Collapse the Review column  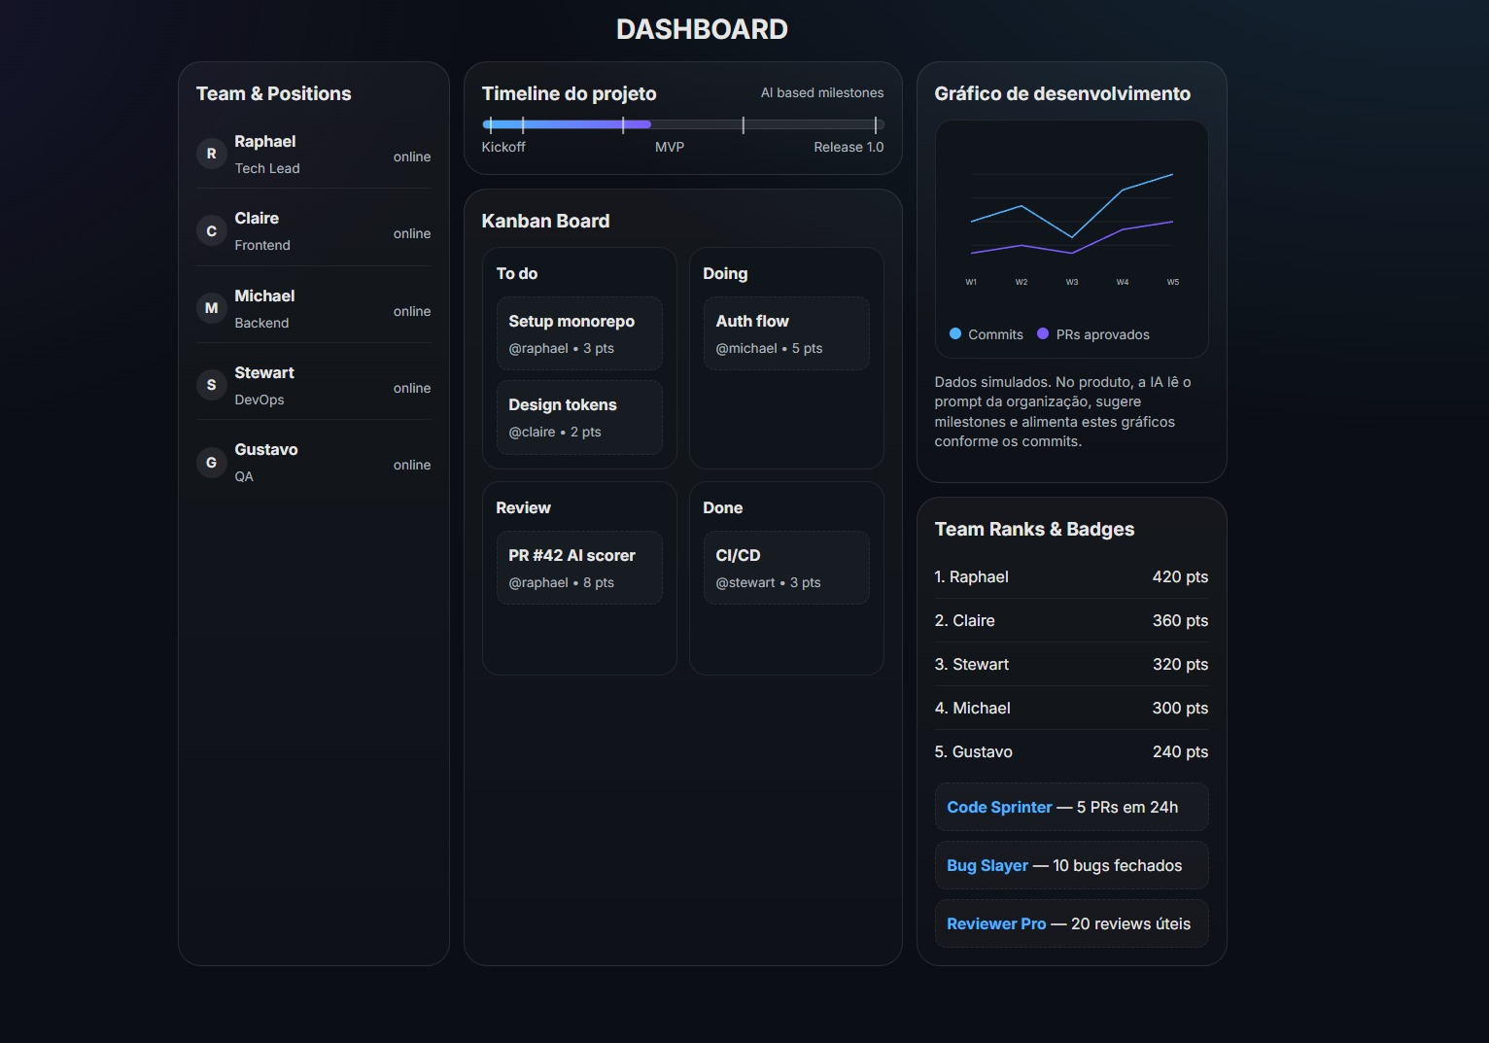click(523, 507)
